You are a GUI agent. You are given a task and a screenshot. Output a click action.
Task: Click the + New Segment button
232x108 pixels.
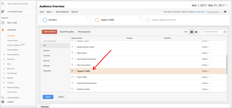point(49,32)
